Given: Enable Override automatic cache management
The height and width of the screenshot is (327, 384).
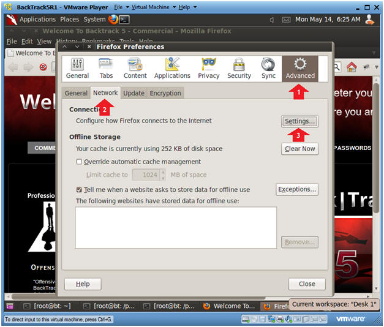Looking at the screenshot, I should tap(79, 162).
